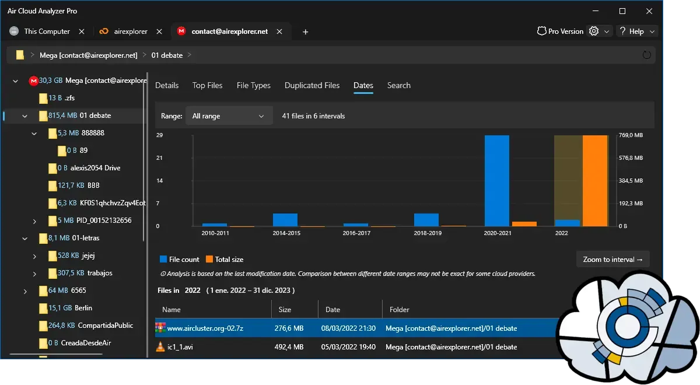
Task: Expand the PID_00152132656 folder node
Action: coord(34,221)
